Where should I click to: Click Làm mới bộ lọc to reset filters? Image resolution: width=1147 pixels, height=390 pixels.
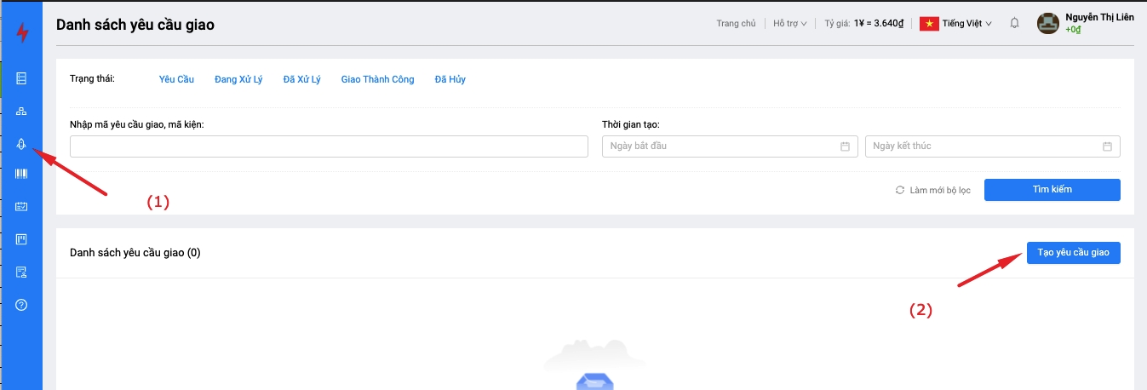(933, 190)
